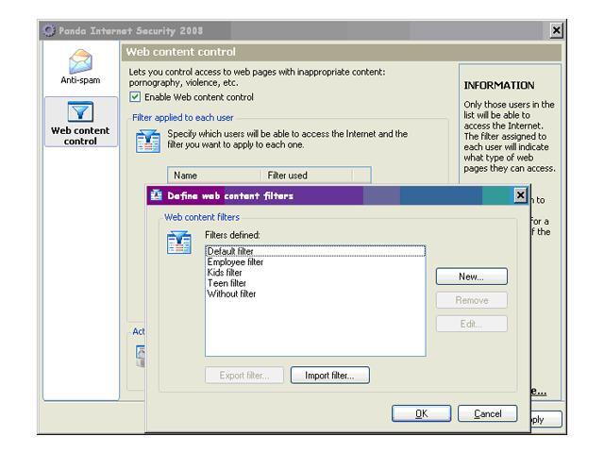
Task: Select Teen filter in the list
Action: click(315, 283)
